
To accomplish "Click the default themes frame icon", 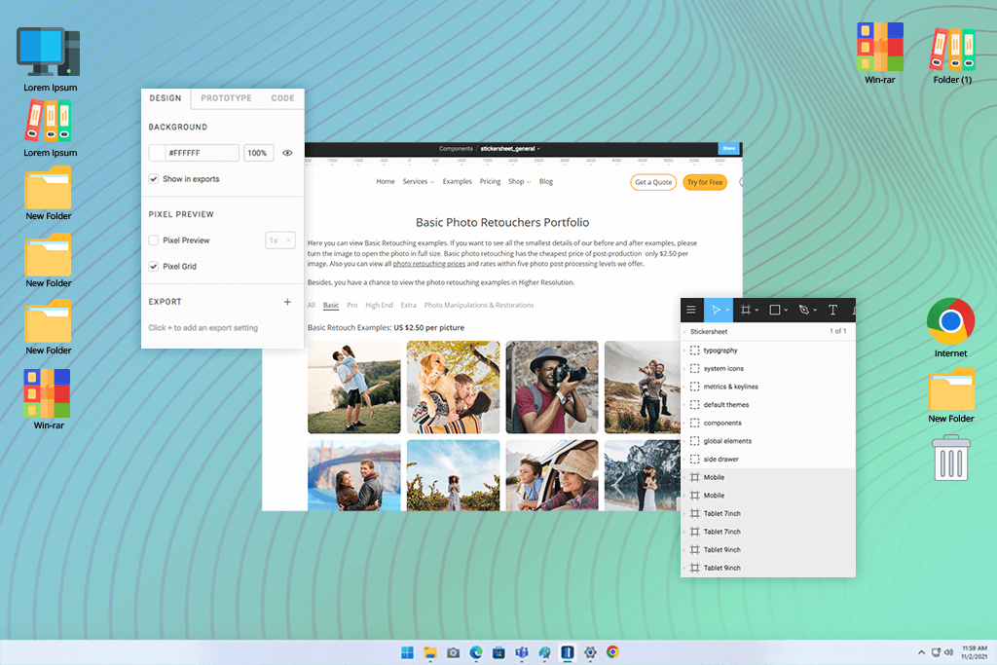I will (694, 405).
